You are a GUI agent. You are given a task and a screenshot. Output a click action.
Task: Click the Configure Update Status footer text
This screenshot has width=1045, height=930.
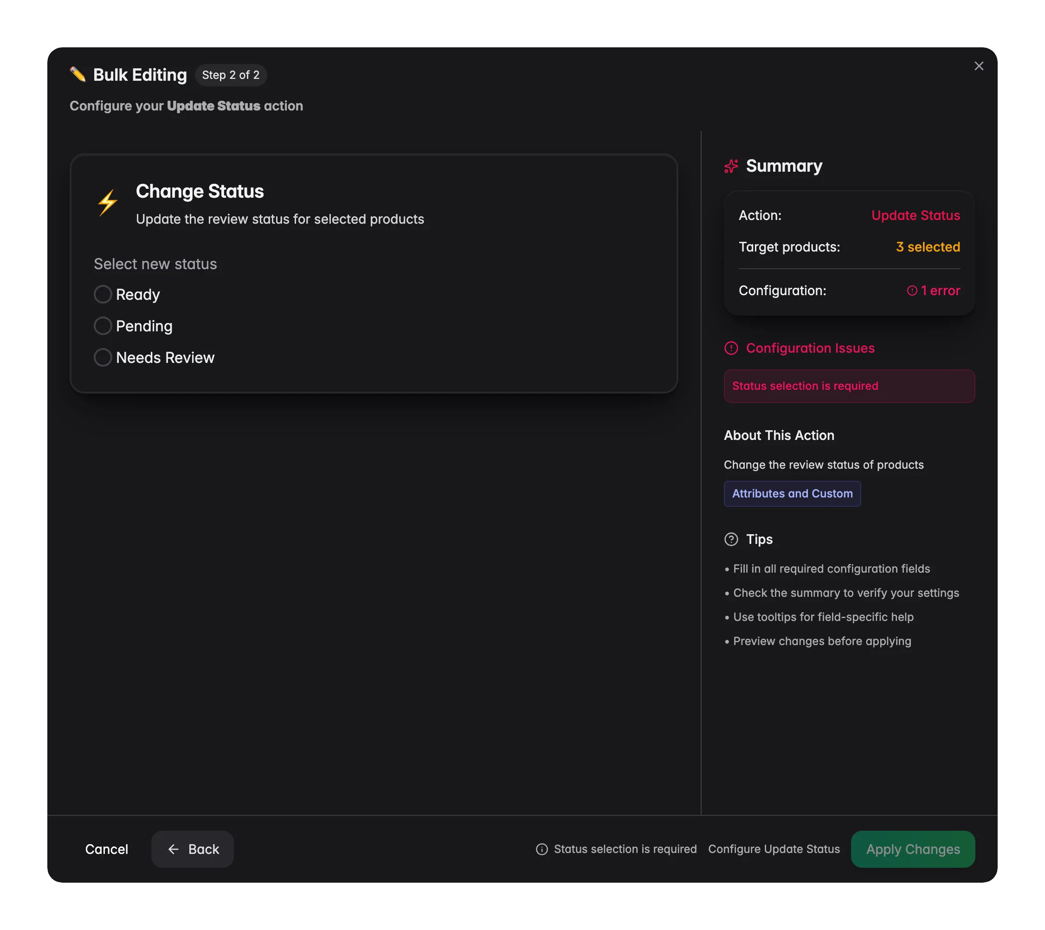(x=774, y=849)
